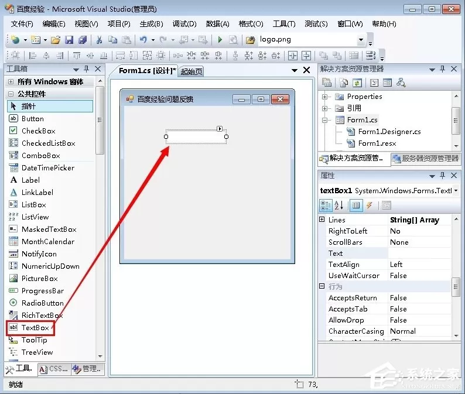
Task: Click Center Vertically layout icon
Action: 306,56
